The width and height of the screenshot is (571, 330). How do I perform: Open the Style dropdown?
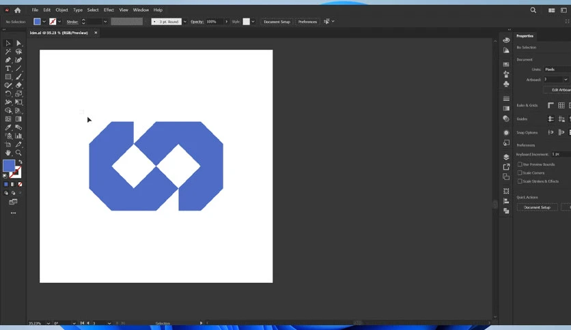pyautogui.click(x=253, y=22)
